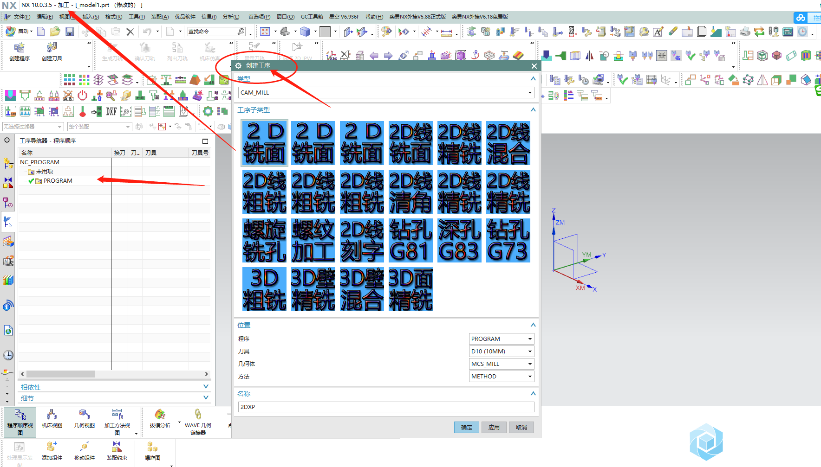Click the 应用 button
This screenshot has height=467, width=821.
pos(494,427)
